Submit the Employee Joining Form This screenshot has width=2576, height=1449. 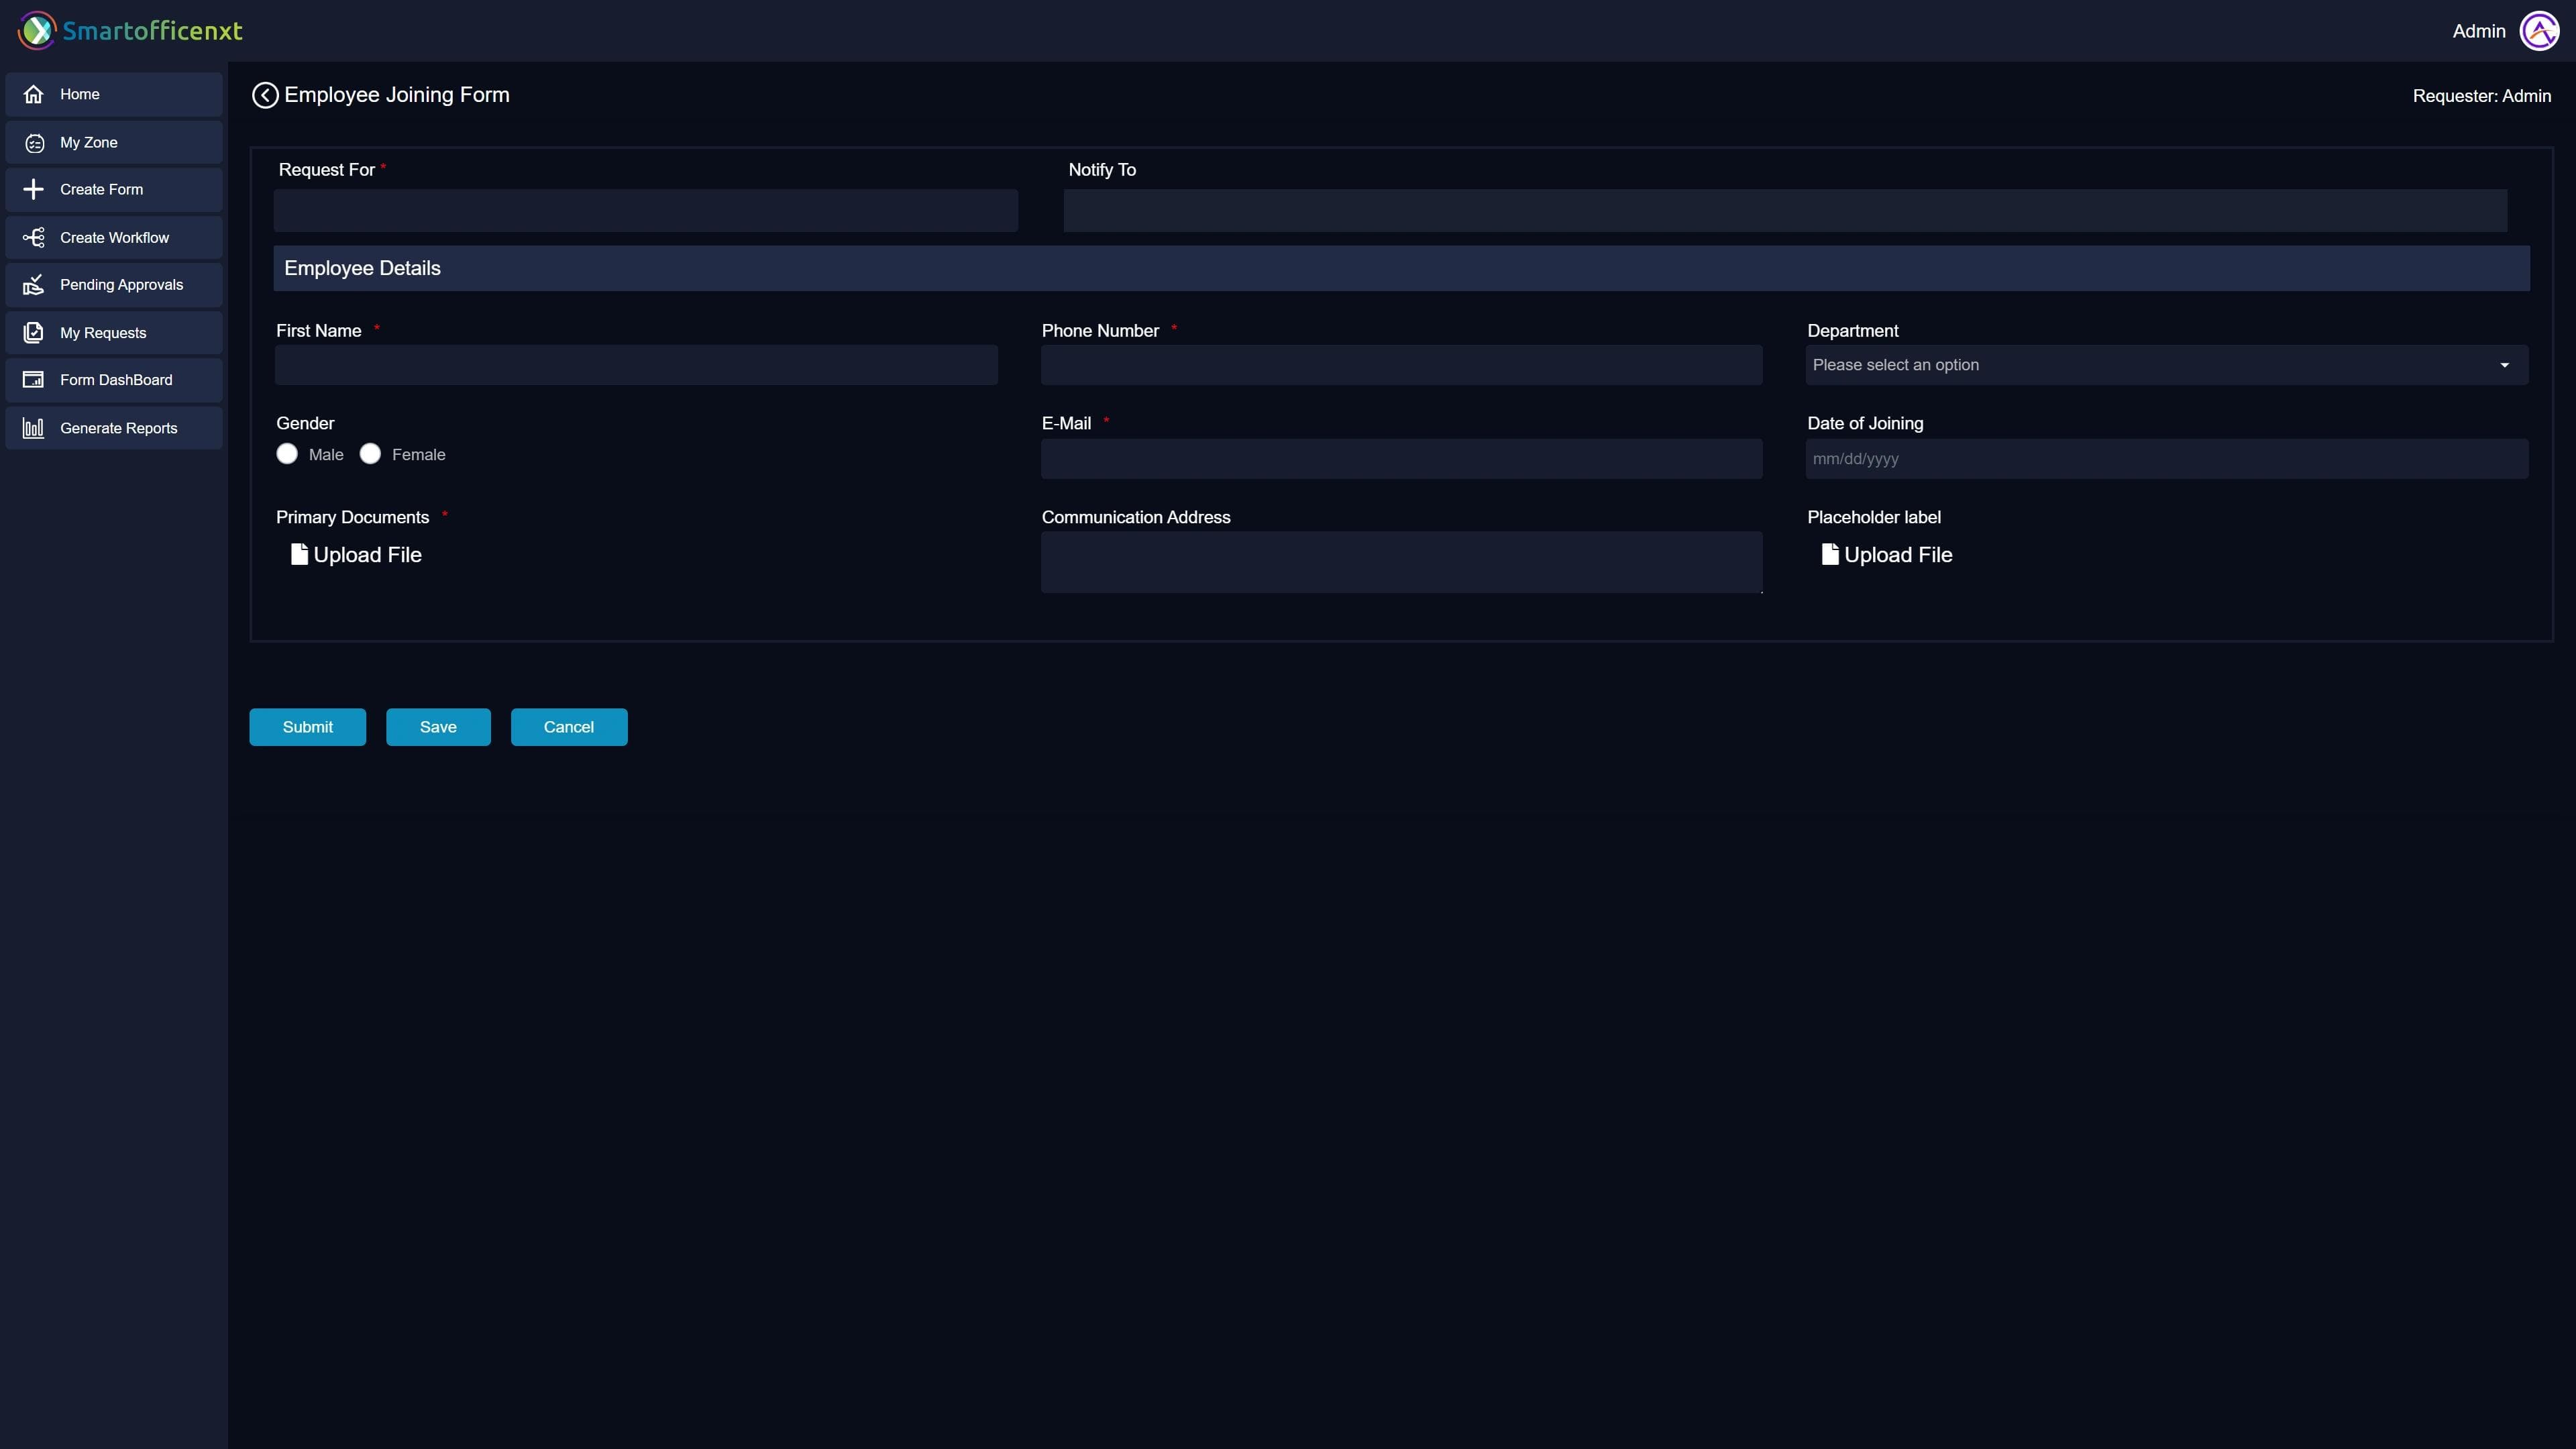(x=307, y=727)
